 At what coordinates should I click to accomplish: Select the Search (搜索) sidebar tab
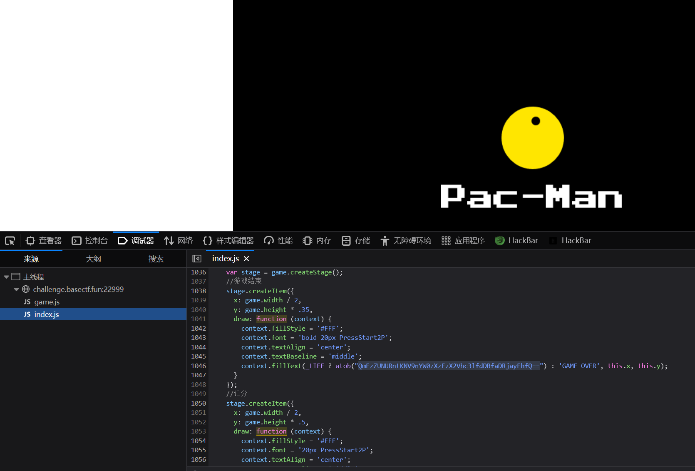click(x=156, y=259)
